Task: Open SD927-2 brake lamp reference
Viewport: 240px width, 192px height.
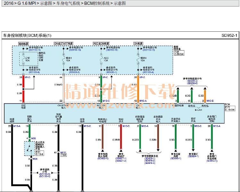Action: click(x=121, y=161)
